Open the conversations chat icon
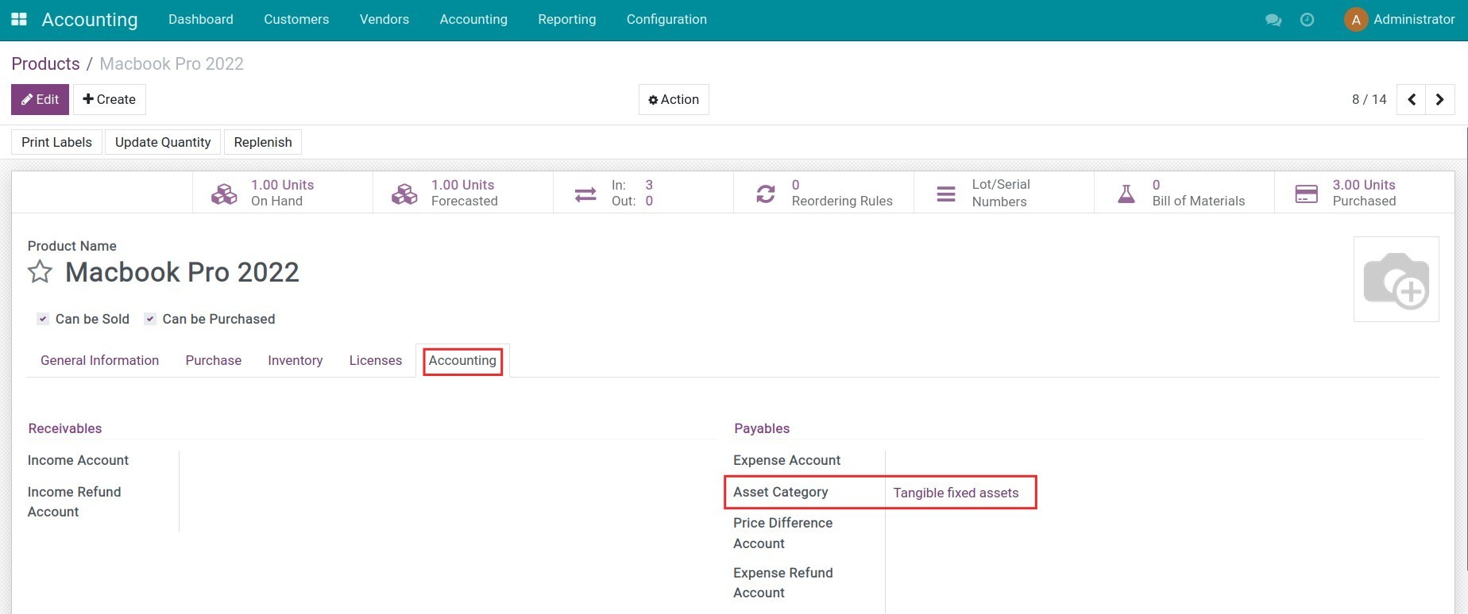Image resolution: width=1468 pixels, height=614 pixels. [1273, 20]
